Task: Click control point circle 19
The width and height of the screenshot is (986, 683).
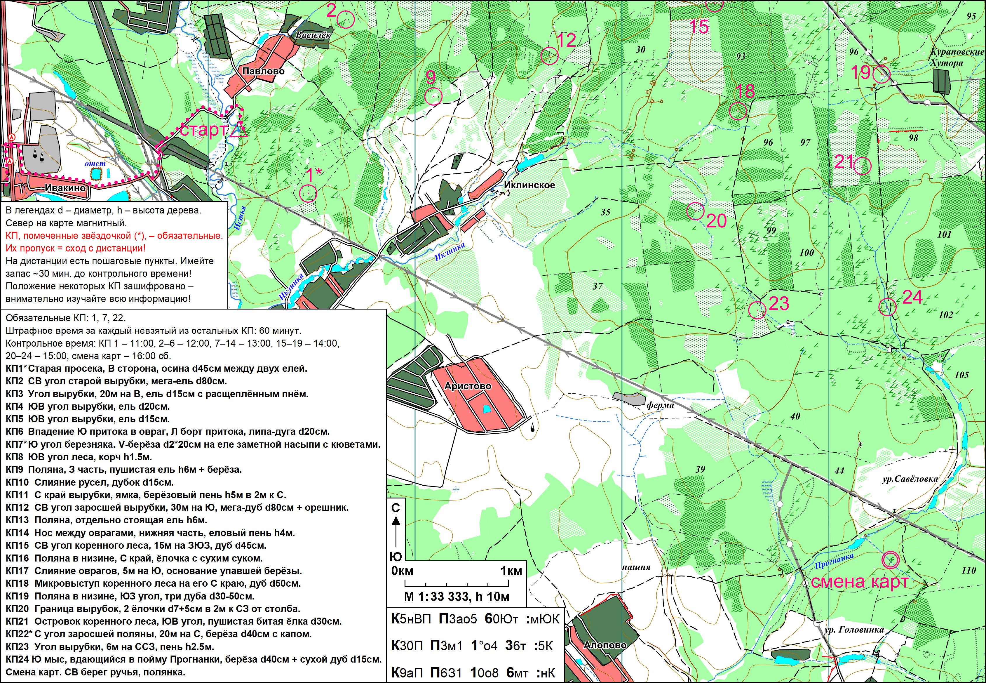Action: (x=882, y=75)
